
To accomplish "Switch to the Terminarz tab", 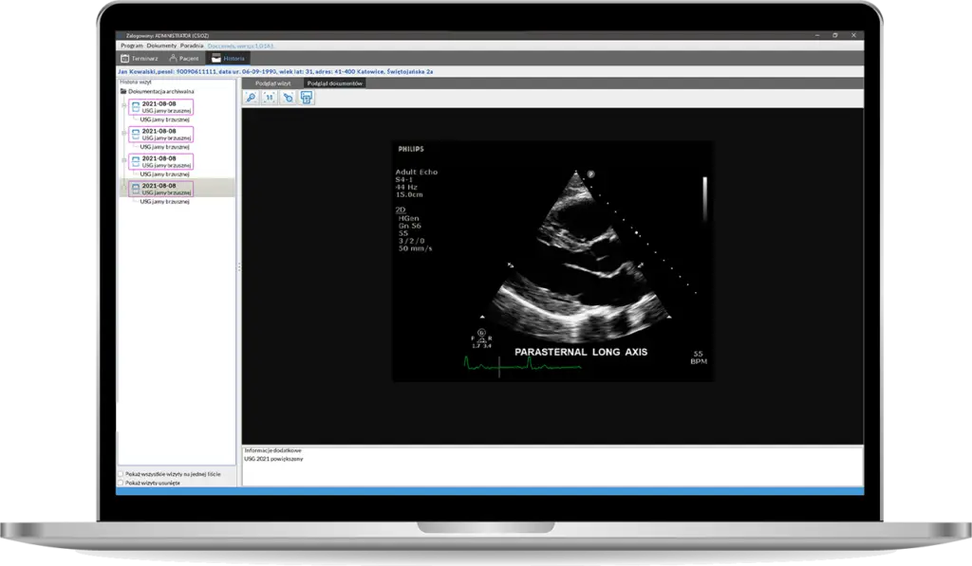I will point(140,58).
